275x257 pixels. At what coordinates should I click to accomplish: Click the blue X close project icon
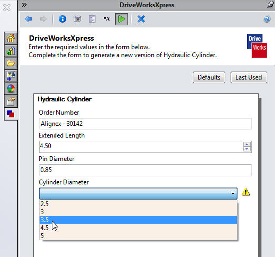[x=141, y=19]
